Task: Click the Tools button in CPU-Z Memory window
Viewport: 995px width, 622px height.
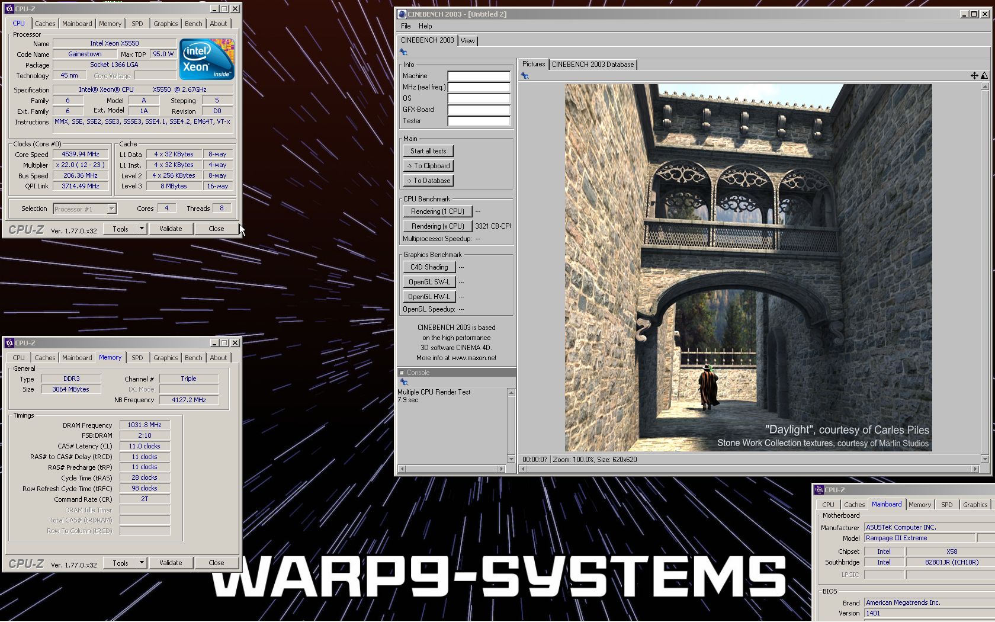Action: point(120,563)
